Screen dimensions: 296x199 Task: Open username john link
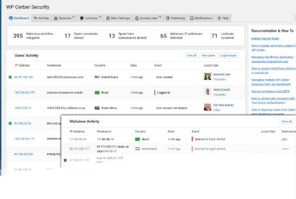pos(284,140)
